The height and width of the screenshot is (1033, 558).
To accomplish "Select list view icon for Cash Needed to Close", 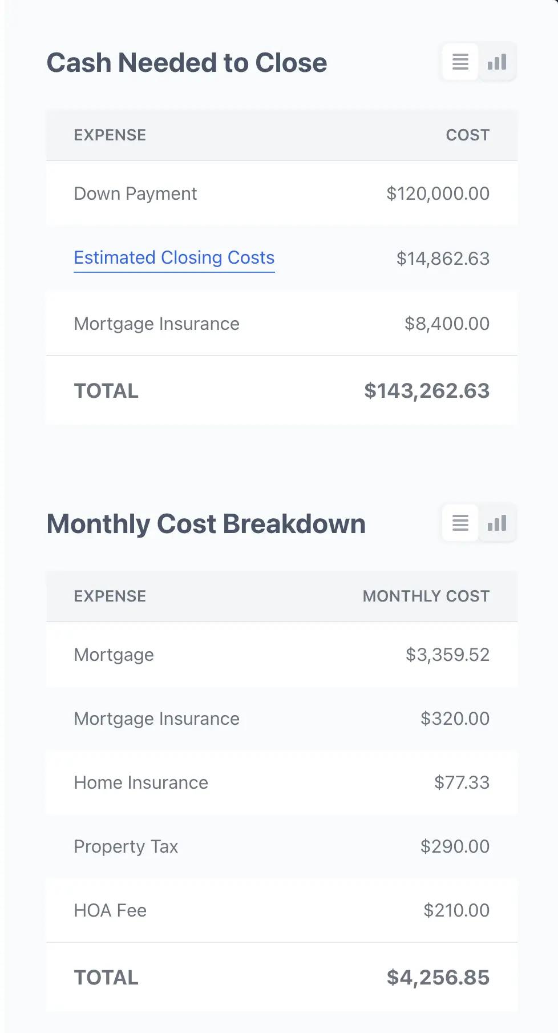I will 460,62.
